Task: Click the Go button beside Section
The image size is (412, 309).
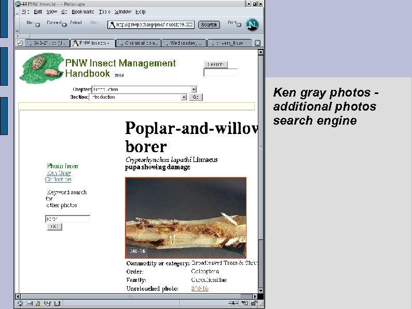Action: click(196, 97)
